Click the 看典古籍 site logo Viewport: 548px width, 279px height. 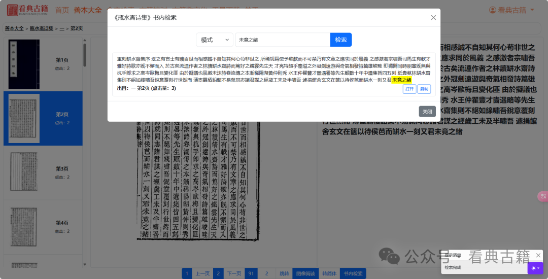coord(27,10)
